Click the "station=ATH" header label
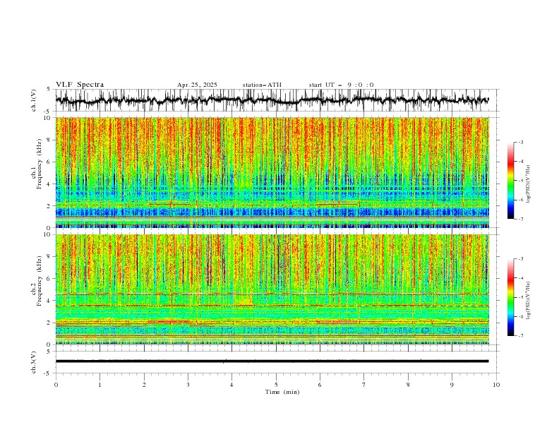Viewport: 559px width, 432px height. coord(262,85)
